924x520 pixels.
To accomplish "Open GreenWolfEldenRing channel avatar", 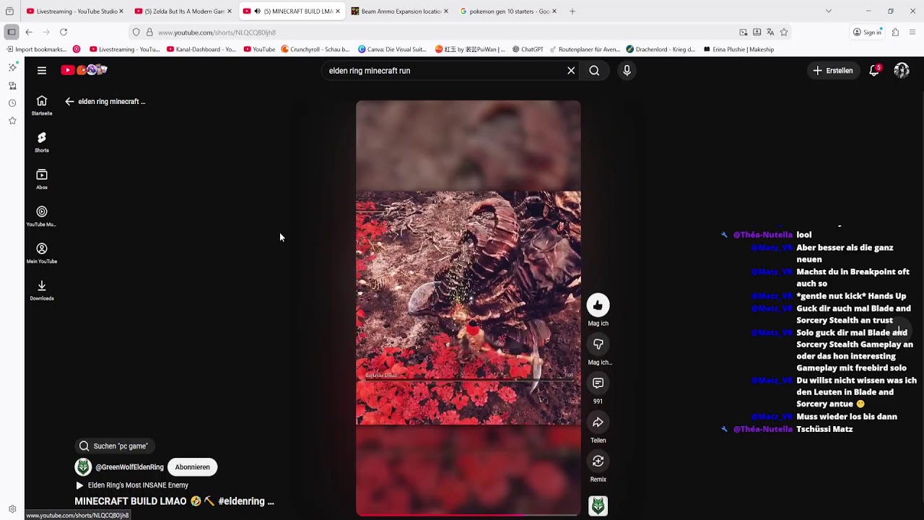I will [x=83, y=467].
